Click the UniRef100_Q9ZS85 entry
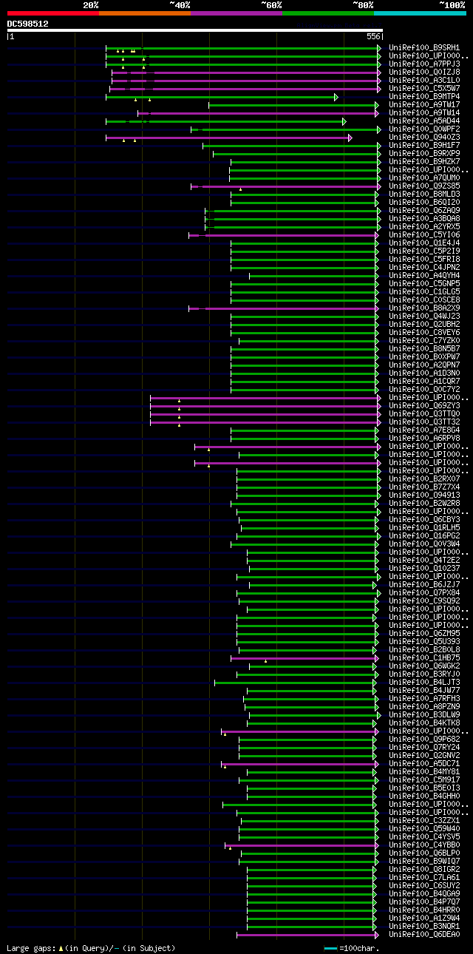The image size is (473, 954). [x=424, y=186]
